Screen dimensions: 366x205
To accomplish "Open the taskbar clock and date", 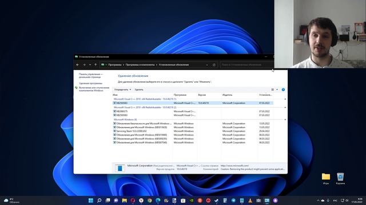I will click(x=357, y=200).
